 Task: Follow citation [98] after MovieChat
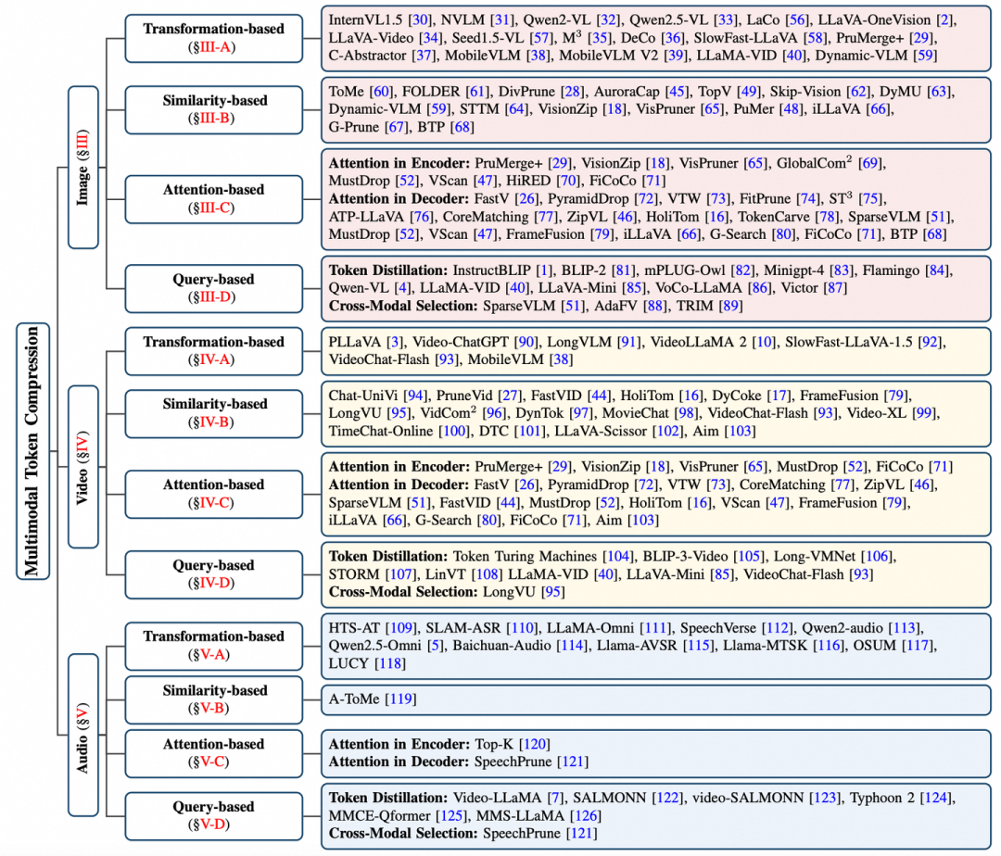tap(687, 413)
